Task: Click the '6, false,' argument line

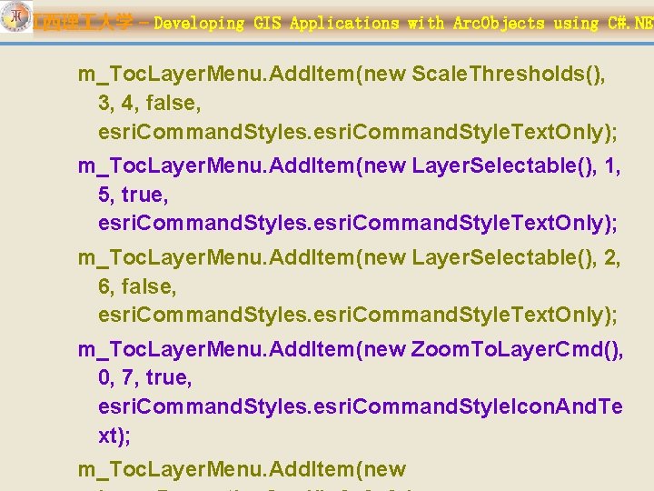Action: (x=137, y=286)
